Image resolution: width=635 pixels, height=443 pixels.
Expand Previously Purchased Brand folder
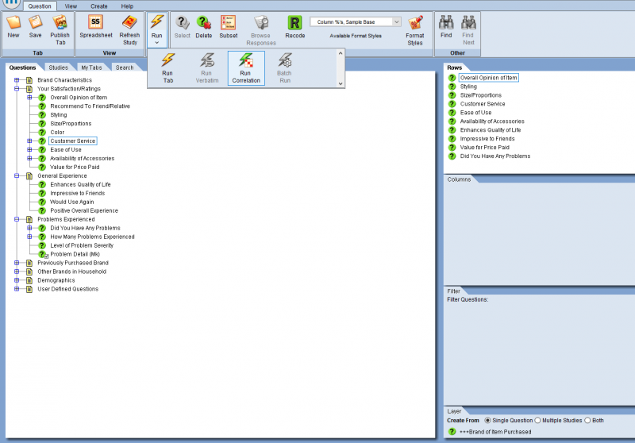coord(17,263)
